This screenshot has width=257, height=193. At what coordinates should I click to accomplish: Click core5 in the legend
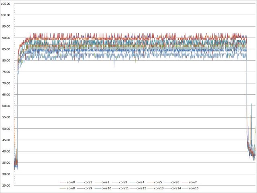tap(159, 182)
